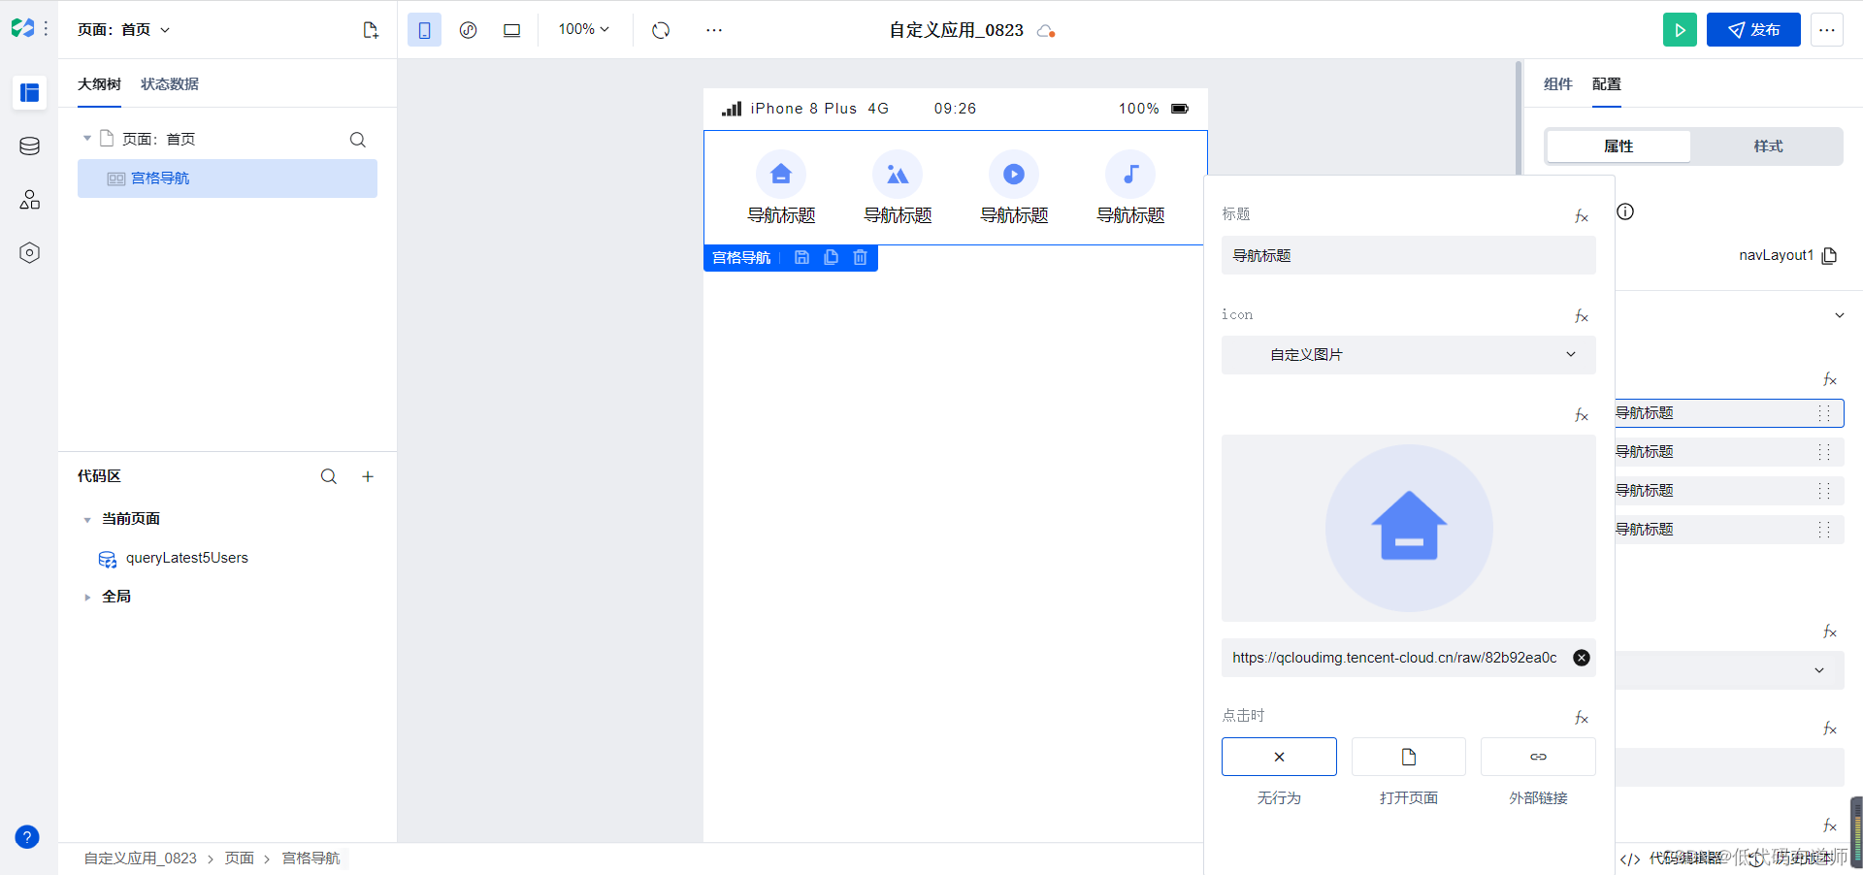The image size is (1863, 875).
Task: Click the image icon in navigation grid
Action: pos(898,175)
